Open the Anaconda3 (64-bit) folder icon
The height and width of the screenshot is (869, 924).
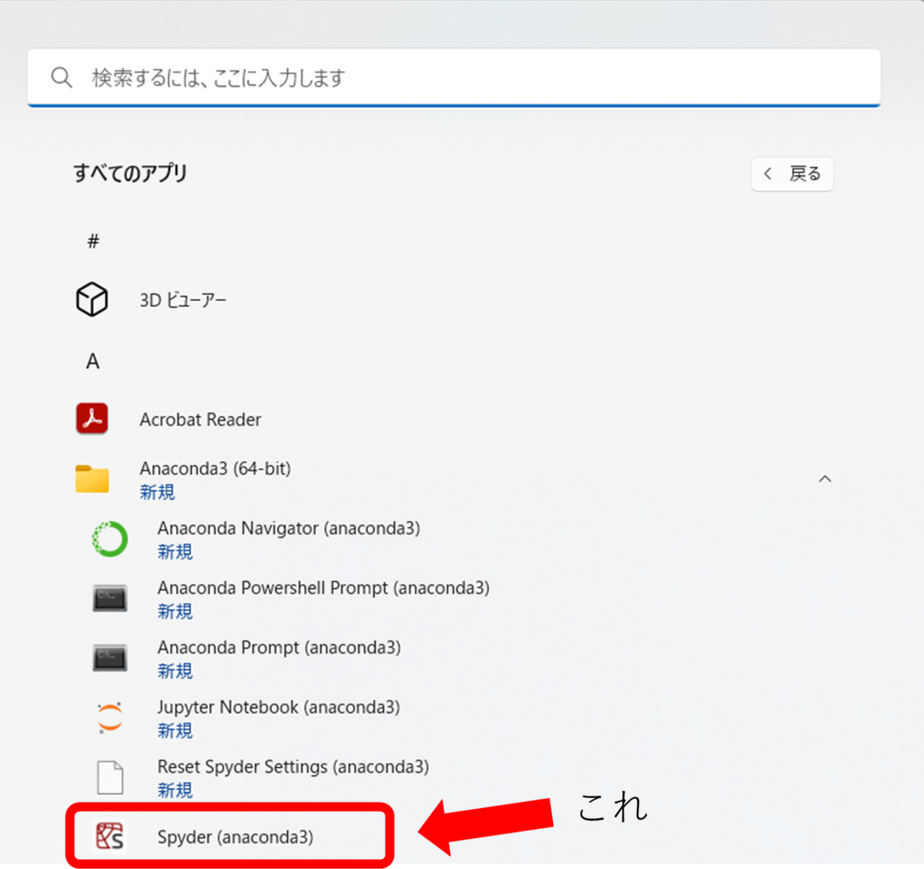[x=92, y=479]
